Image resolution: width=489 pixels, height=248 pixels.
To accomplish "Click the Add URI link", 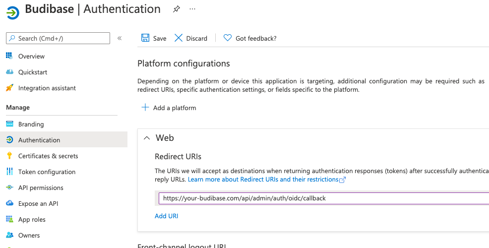I will point(166,216).
